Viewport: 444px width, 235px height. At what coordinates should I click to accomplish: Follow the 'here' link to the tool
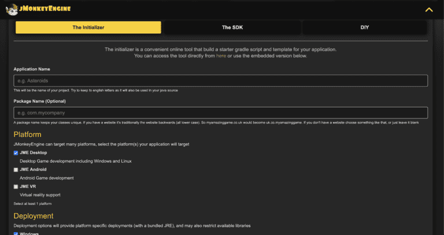pyautogui.click(x=221, y=56)
